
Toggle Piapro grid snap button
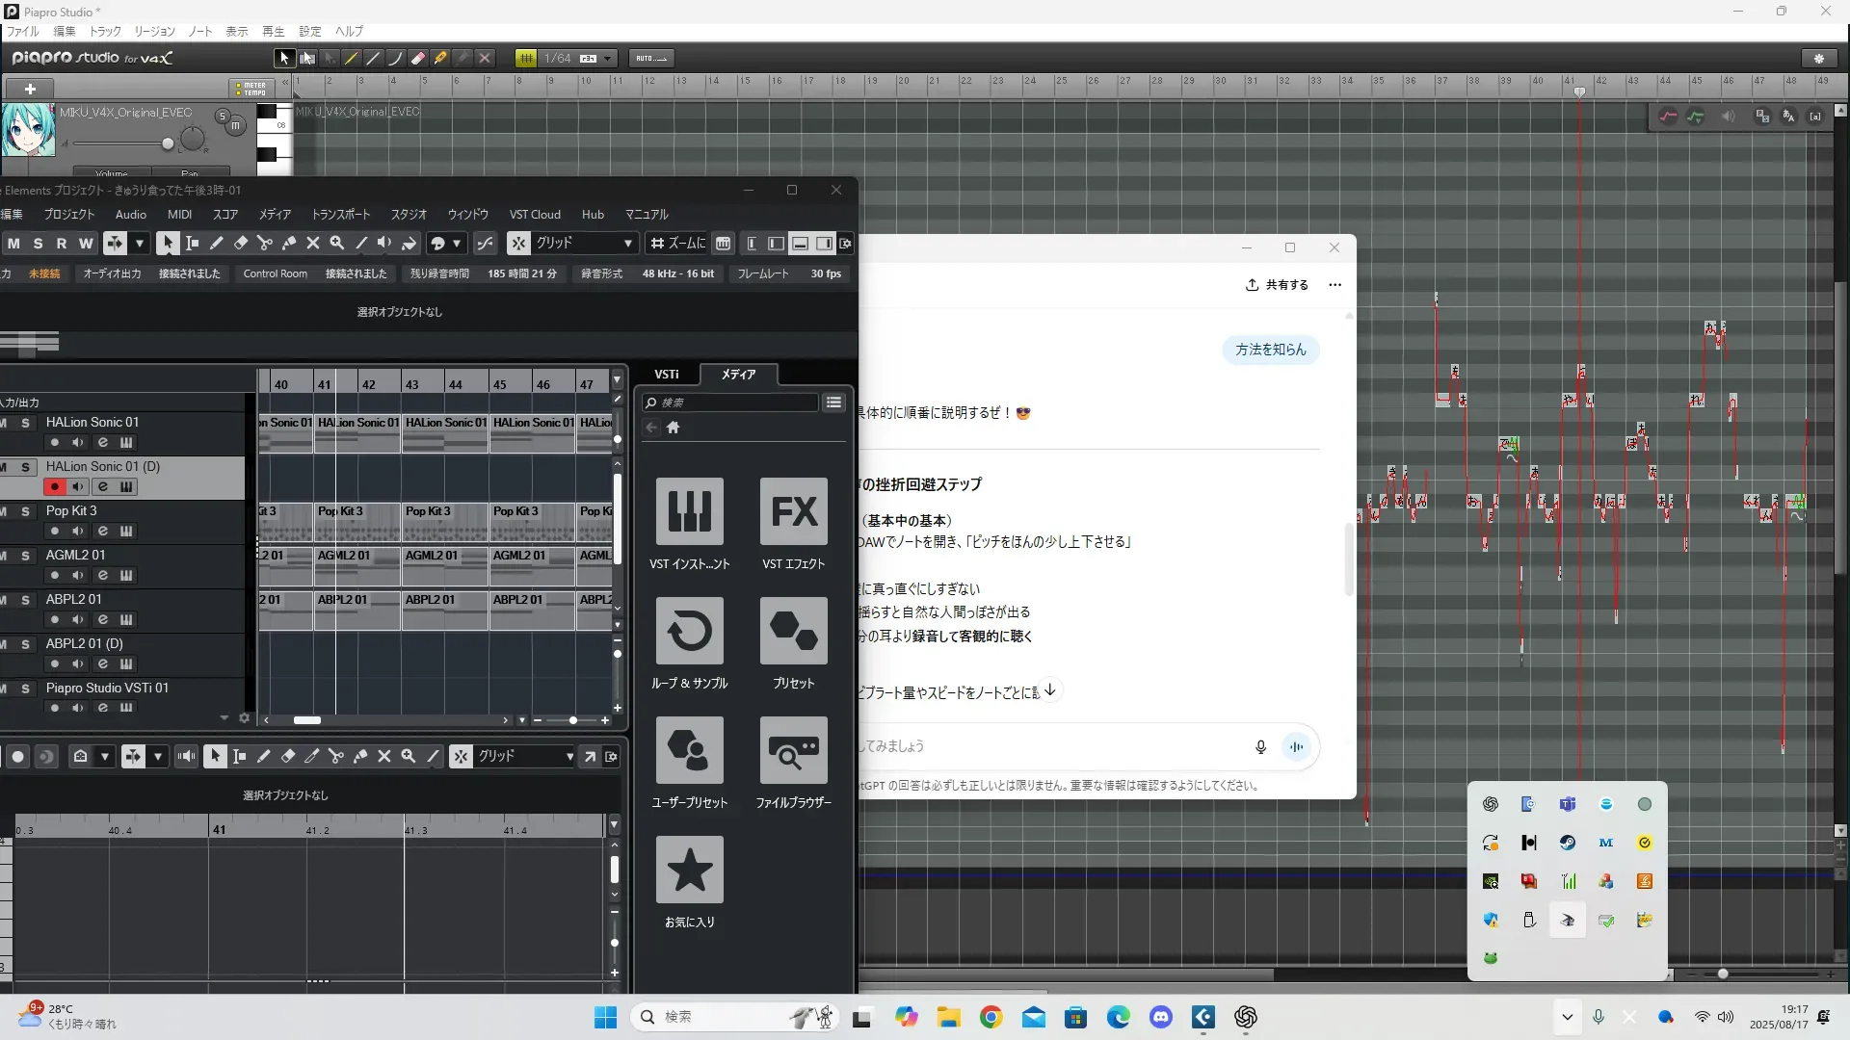click(526, 58)
